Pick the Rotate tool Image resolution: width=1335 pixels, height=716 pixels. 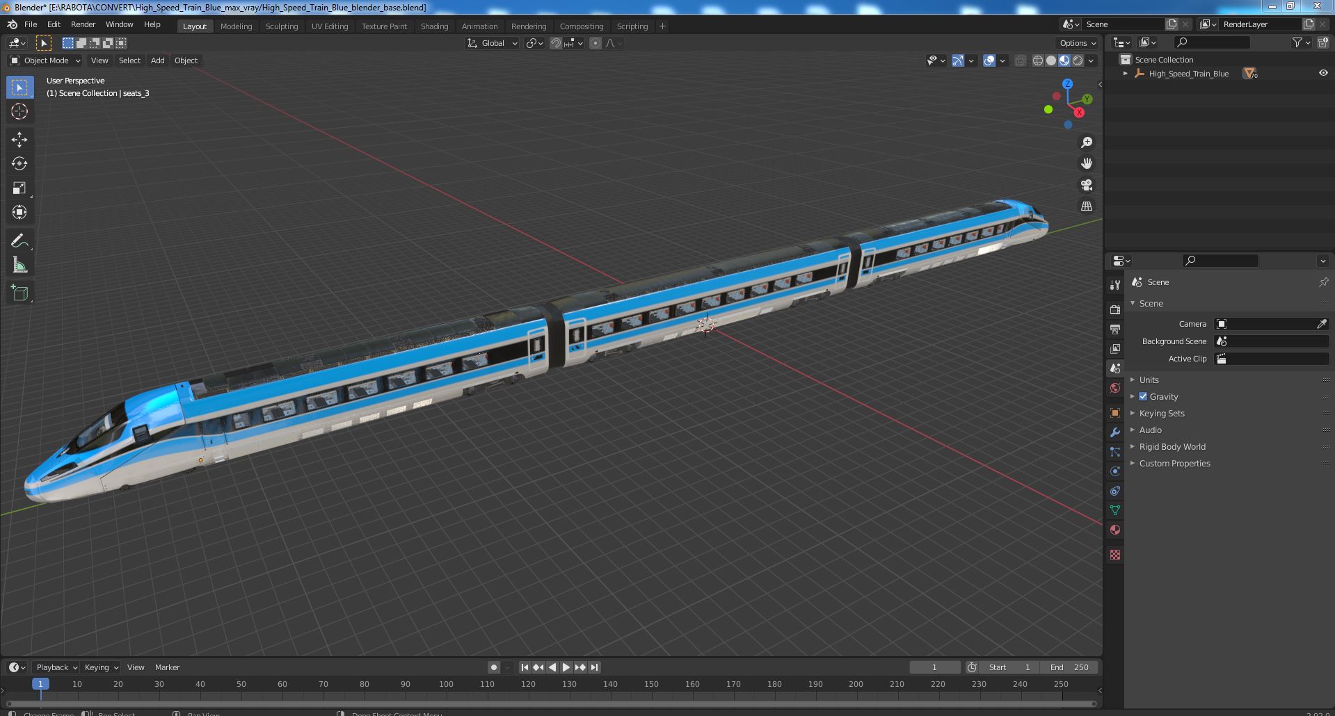[19, 163]
